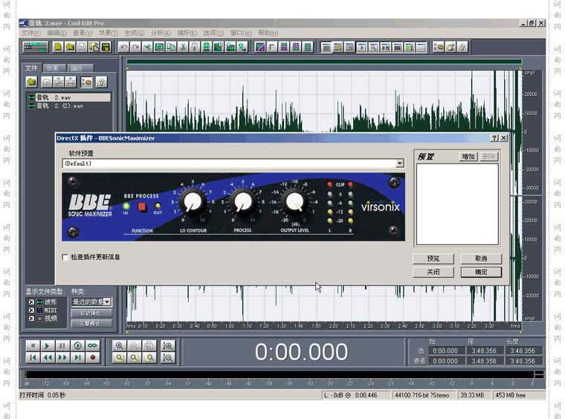
Task: Click the Go to End transport button
Action: pyautogui.click(x=77, y=357)
